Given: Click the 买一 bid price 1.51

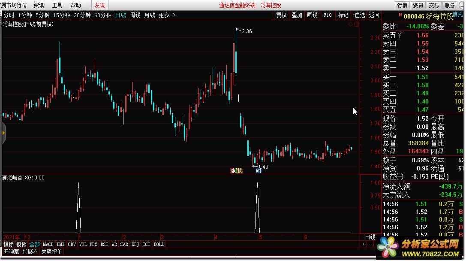Looking at the screenshot, I should coord(422,77).
